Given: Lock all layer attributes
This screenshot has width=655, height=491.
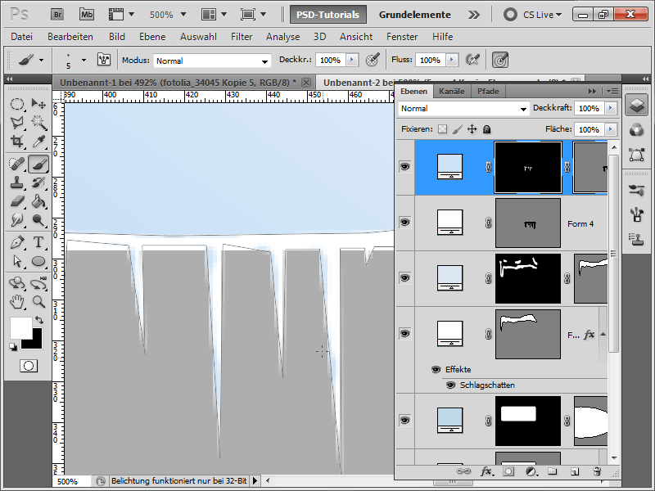Looking at the screenshot, I should 486,129.
